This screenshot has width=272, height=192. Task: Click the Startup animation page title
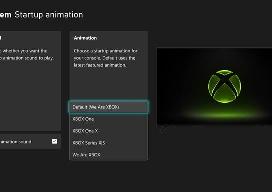pyautogui.click(x=49, y=15)
